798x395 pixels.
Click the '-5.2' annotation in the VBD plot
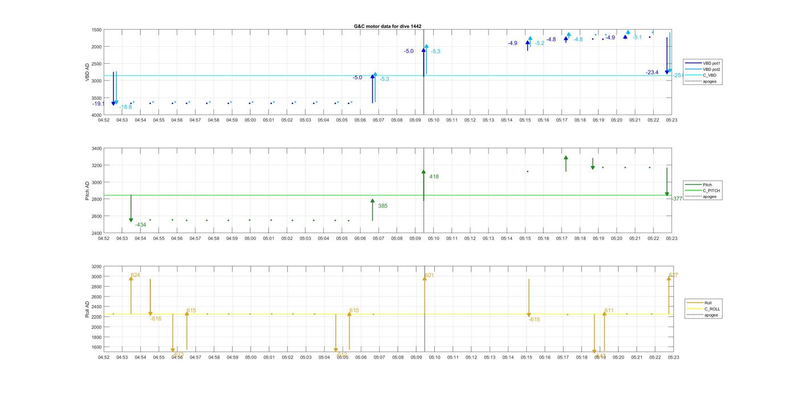pos(539,43)
